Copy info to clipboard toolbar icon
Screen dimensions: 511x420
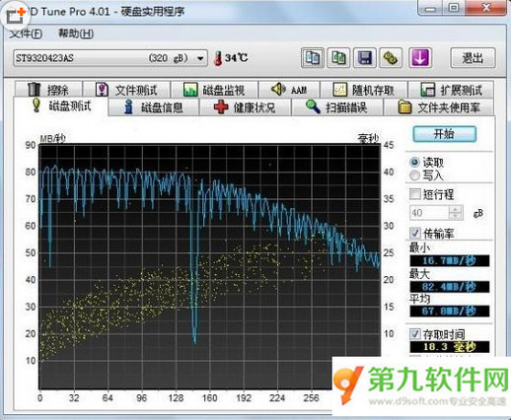313,58
